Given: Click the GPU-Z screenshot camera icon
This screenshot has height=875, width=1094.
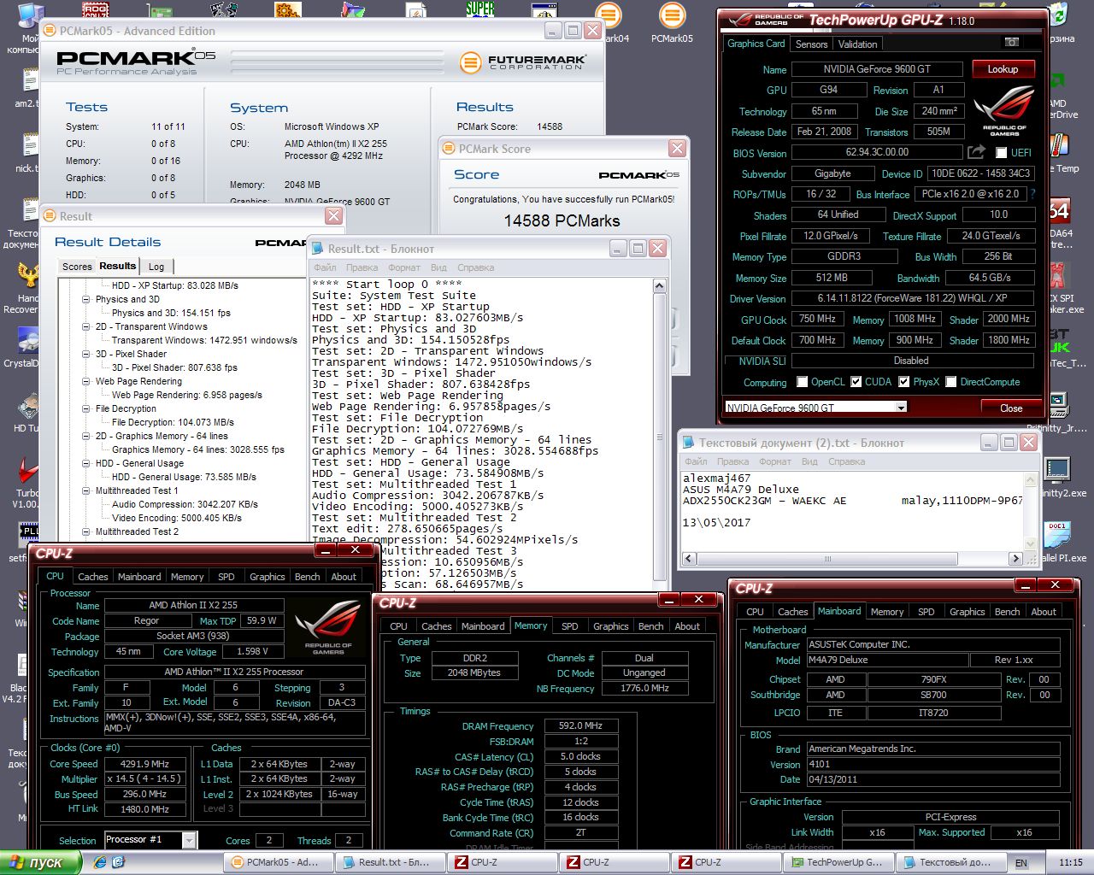Looking at the screenshot, I should coord(1011,43).
